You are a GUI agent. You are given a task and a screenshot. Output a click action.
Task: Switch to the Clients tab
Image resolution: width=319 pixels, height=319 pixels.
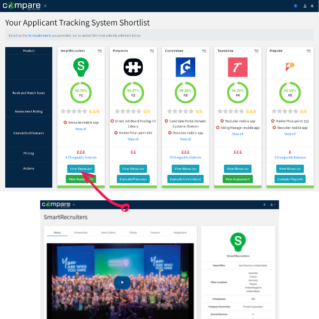(133, 232)
